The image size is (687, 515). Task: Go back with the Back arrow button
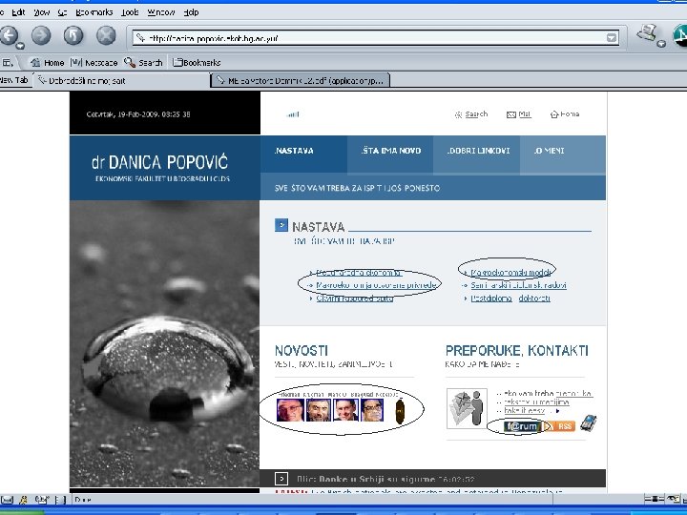tap(9, 35)
